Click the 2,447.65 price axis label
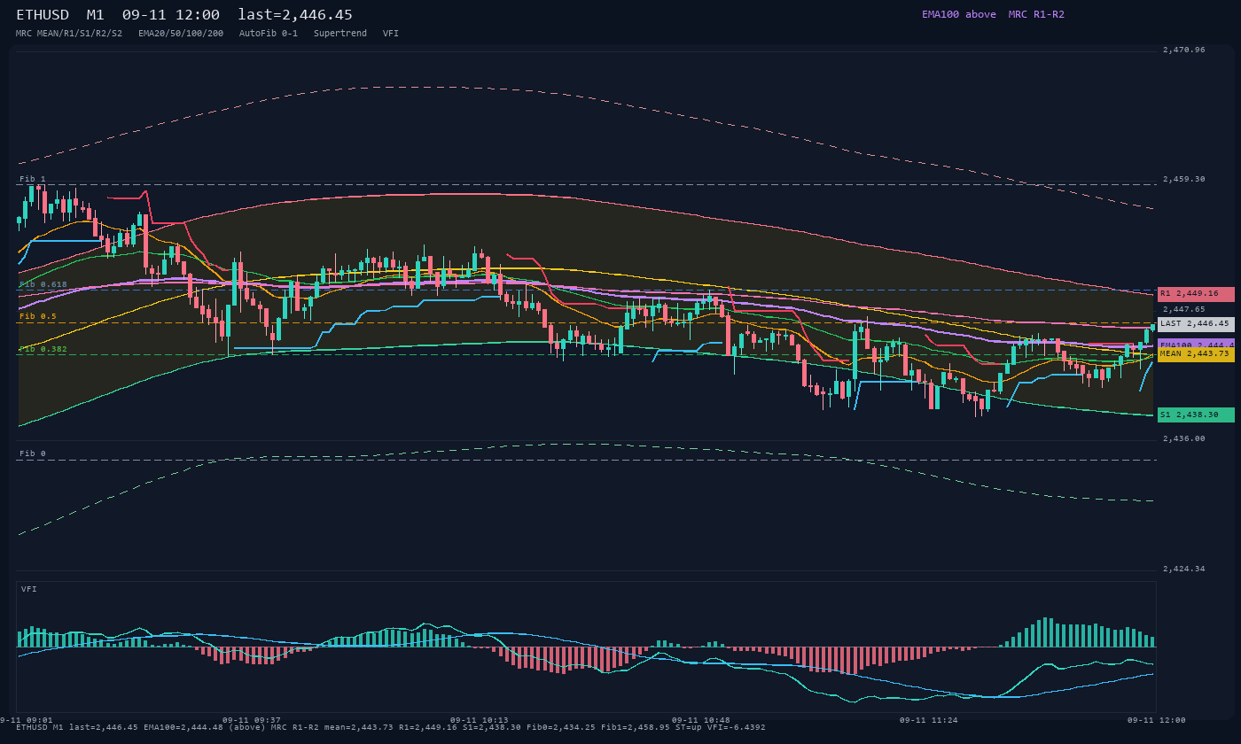The image size is (1241, 744). click(1184, 309)
